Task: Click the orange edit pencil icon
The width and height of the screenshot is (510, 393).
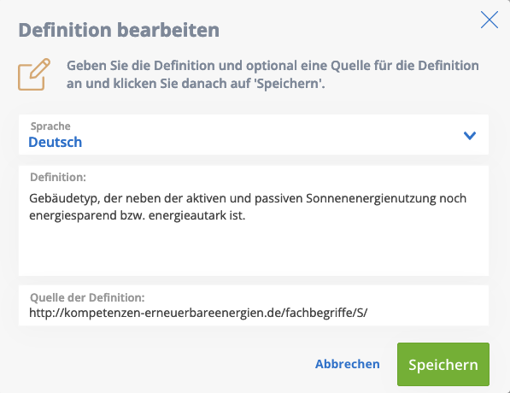Action: (x=34, y=74)
